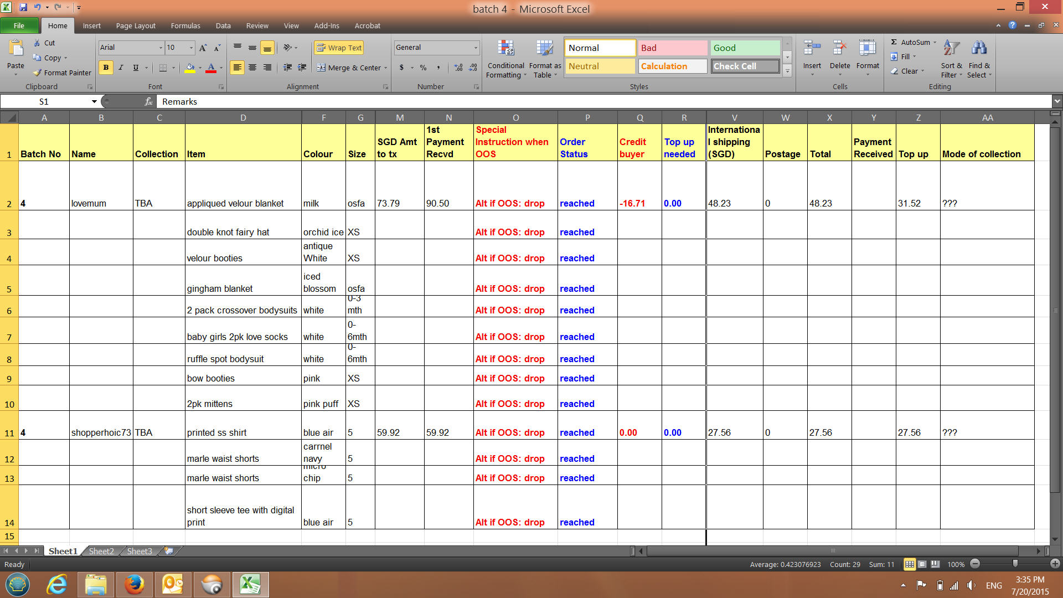Viewport: 1063px width, 598px height.
Task: Open the File tab
Action: [x=19, y=25]
